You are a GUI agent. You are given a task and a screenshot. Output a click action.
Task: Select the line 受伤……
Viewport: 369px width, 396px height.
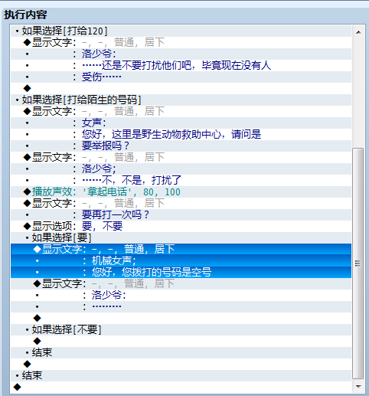tap(181, 77)
